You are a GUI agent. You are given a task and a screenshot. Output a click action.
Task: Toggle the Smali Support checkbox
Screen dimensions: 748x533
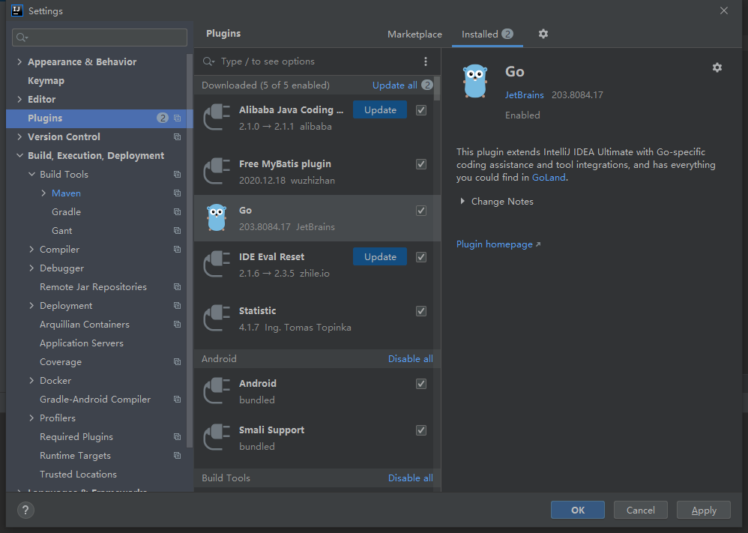(x=421, y=430)
